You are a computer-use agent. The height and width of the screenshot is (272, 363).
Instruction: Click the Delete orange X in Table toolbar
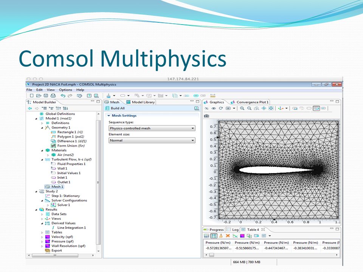coord(228,236)
